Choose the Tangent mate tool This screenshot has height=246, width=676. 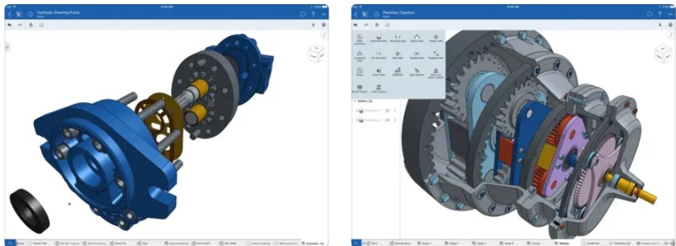click(x=436, y=55)
